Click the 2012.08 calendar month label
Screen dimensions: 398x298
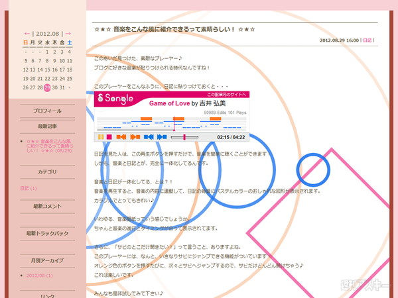coord(48,34)
